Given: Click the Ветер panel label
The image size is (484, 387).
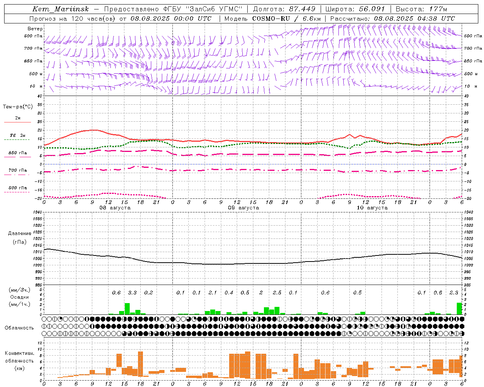Looking at the screenshot, I should tap(35, 29).
